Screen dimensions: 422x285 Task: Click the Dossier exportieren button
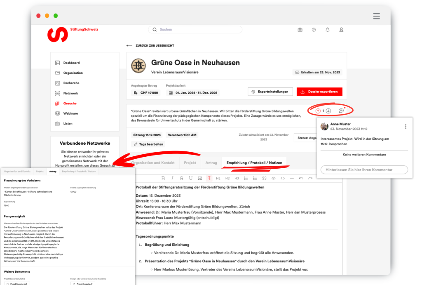319,92
